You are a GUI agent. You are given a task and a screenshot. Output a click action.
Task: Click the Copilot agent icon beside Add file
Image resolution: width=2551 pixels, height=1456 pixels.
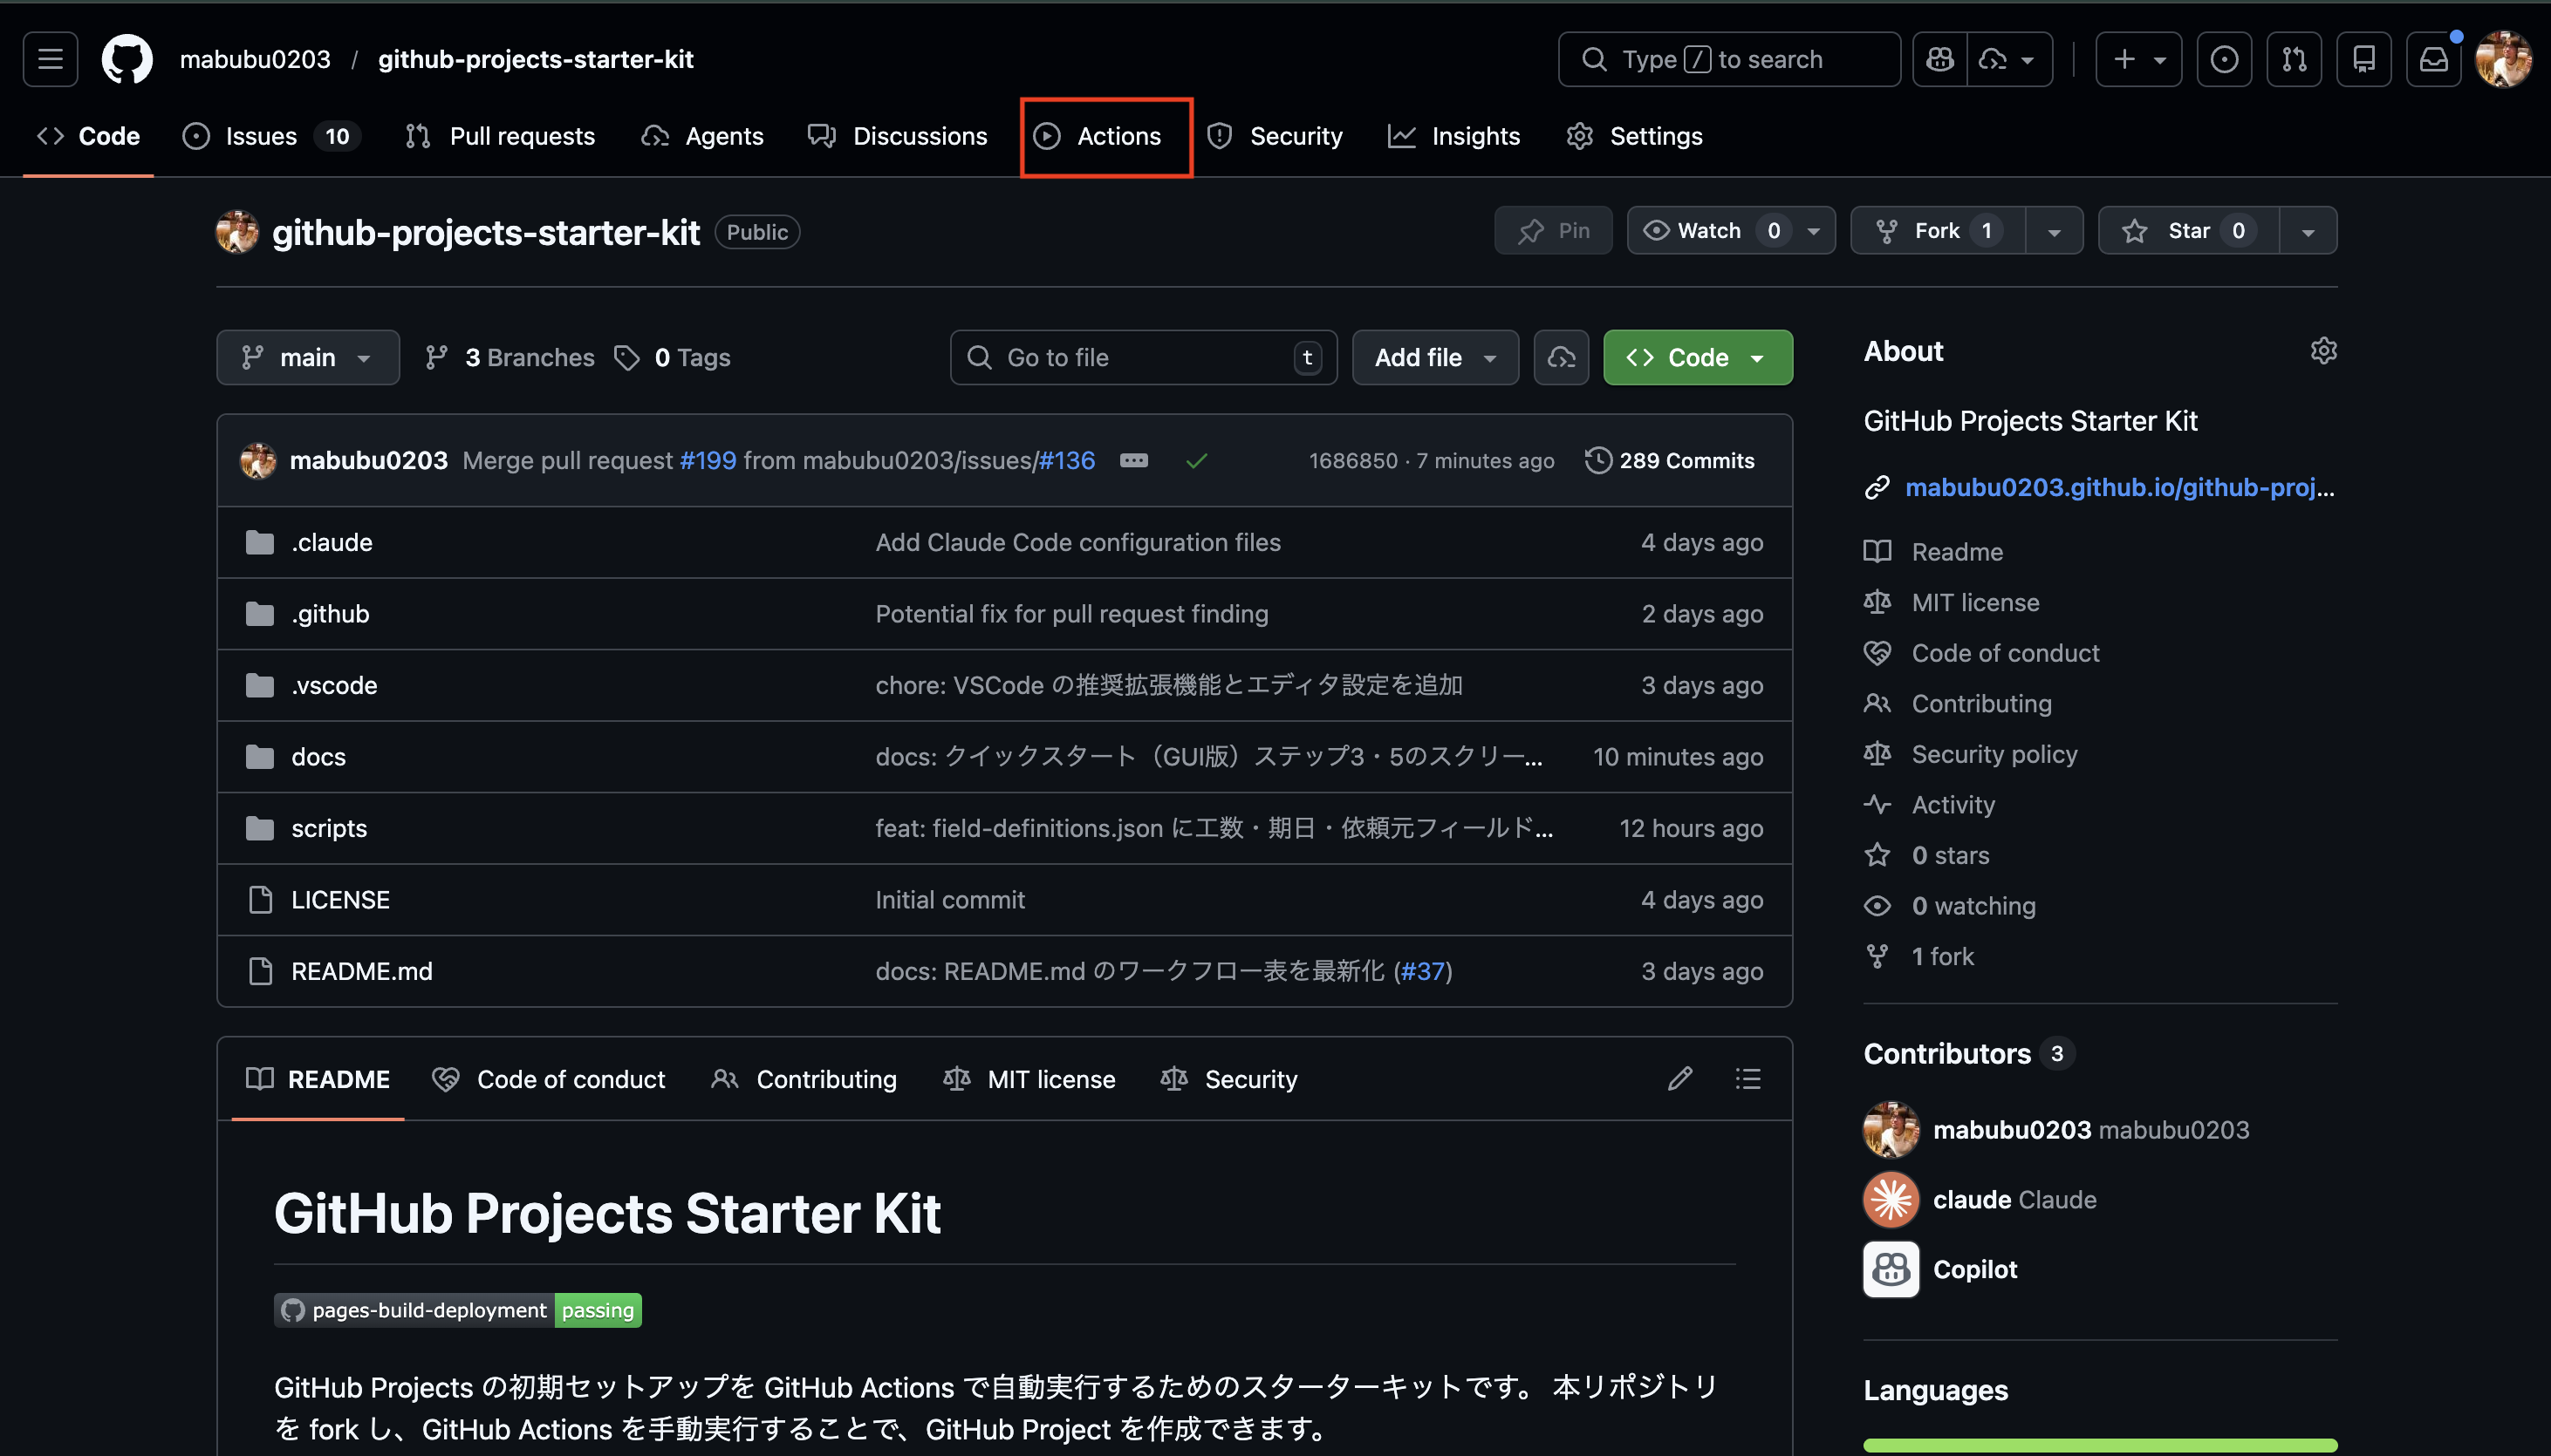[1561, 357]
